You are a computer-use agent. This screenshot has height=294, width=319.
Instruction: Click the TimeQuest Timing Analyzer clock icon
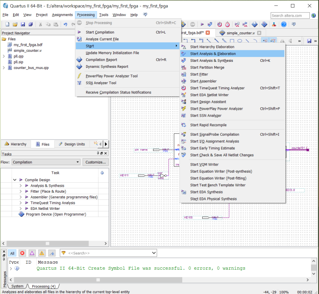[x=220, y=25]
